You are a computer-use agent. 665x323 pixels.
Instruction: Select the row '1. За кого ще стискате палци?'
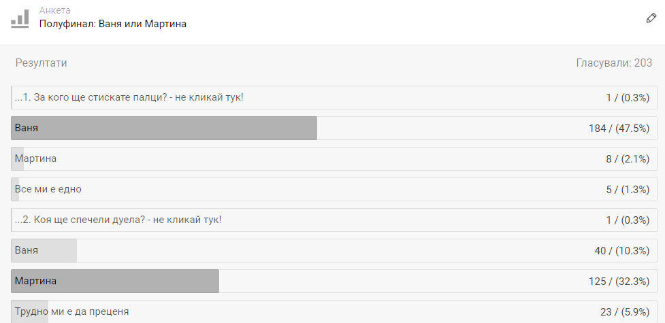coord(334,97)
